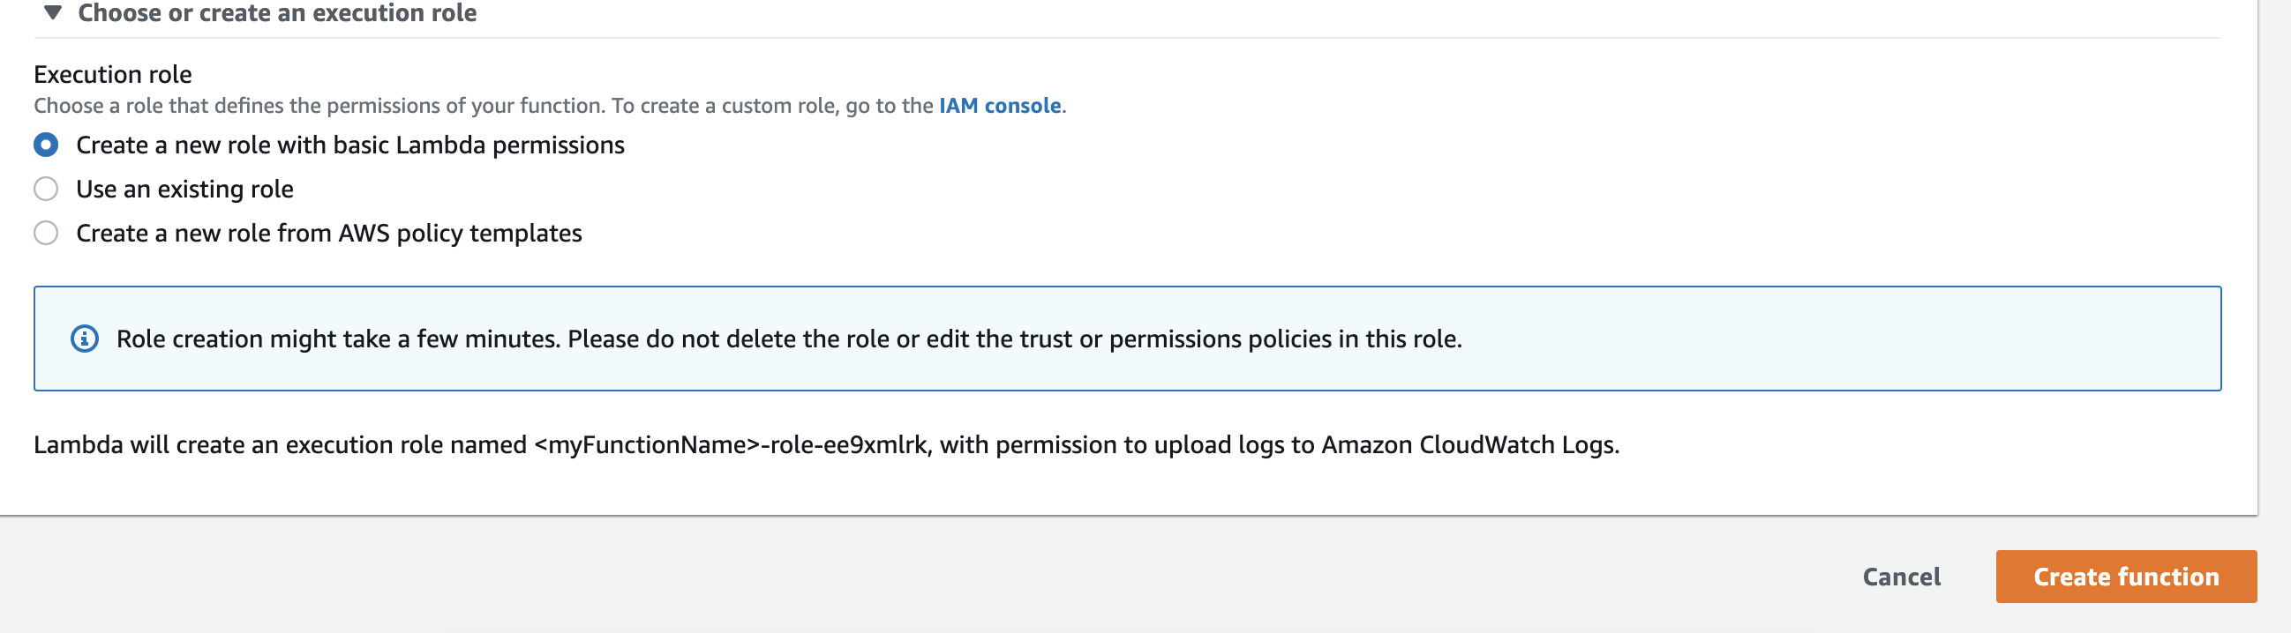The image size is (2291, 633).
Task: Click the Create function button
Action: (x=2126, y=577)
